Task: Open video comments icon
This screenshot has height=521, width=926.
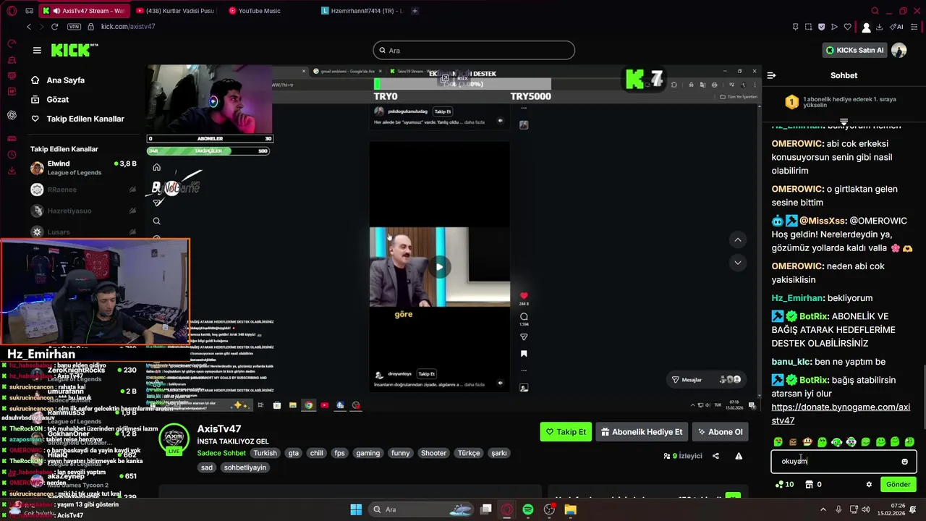Action: tap(524, 316)
